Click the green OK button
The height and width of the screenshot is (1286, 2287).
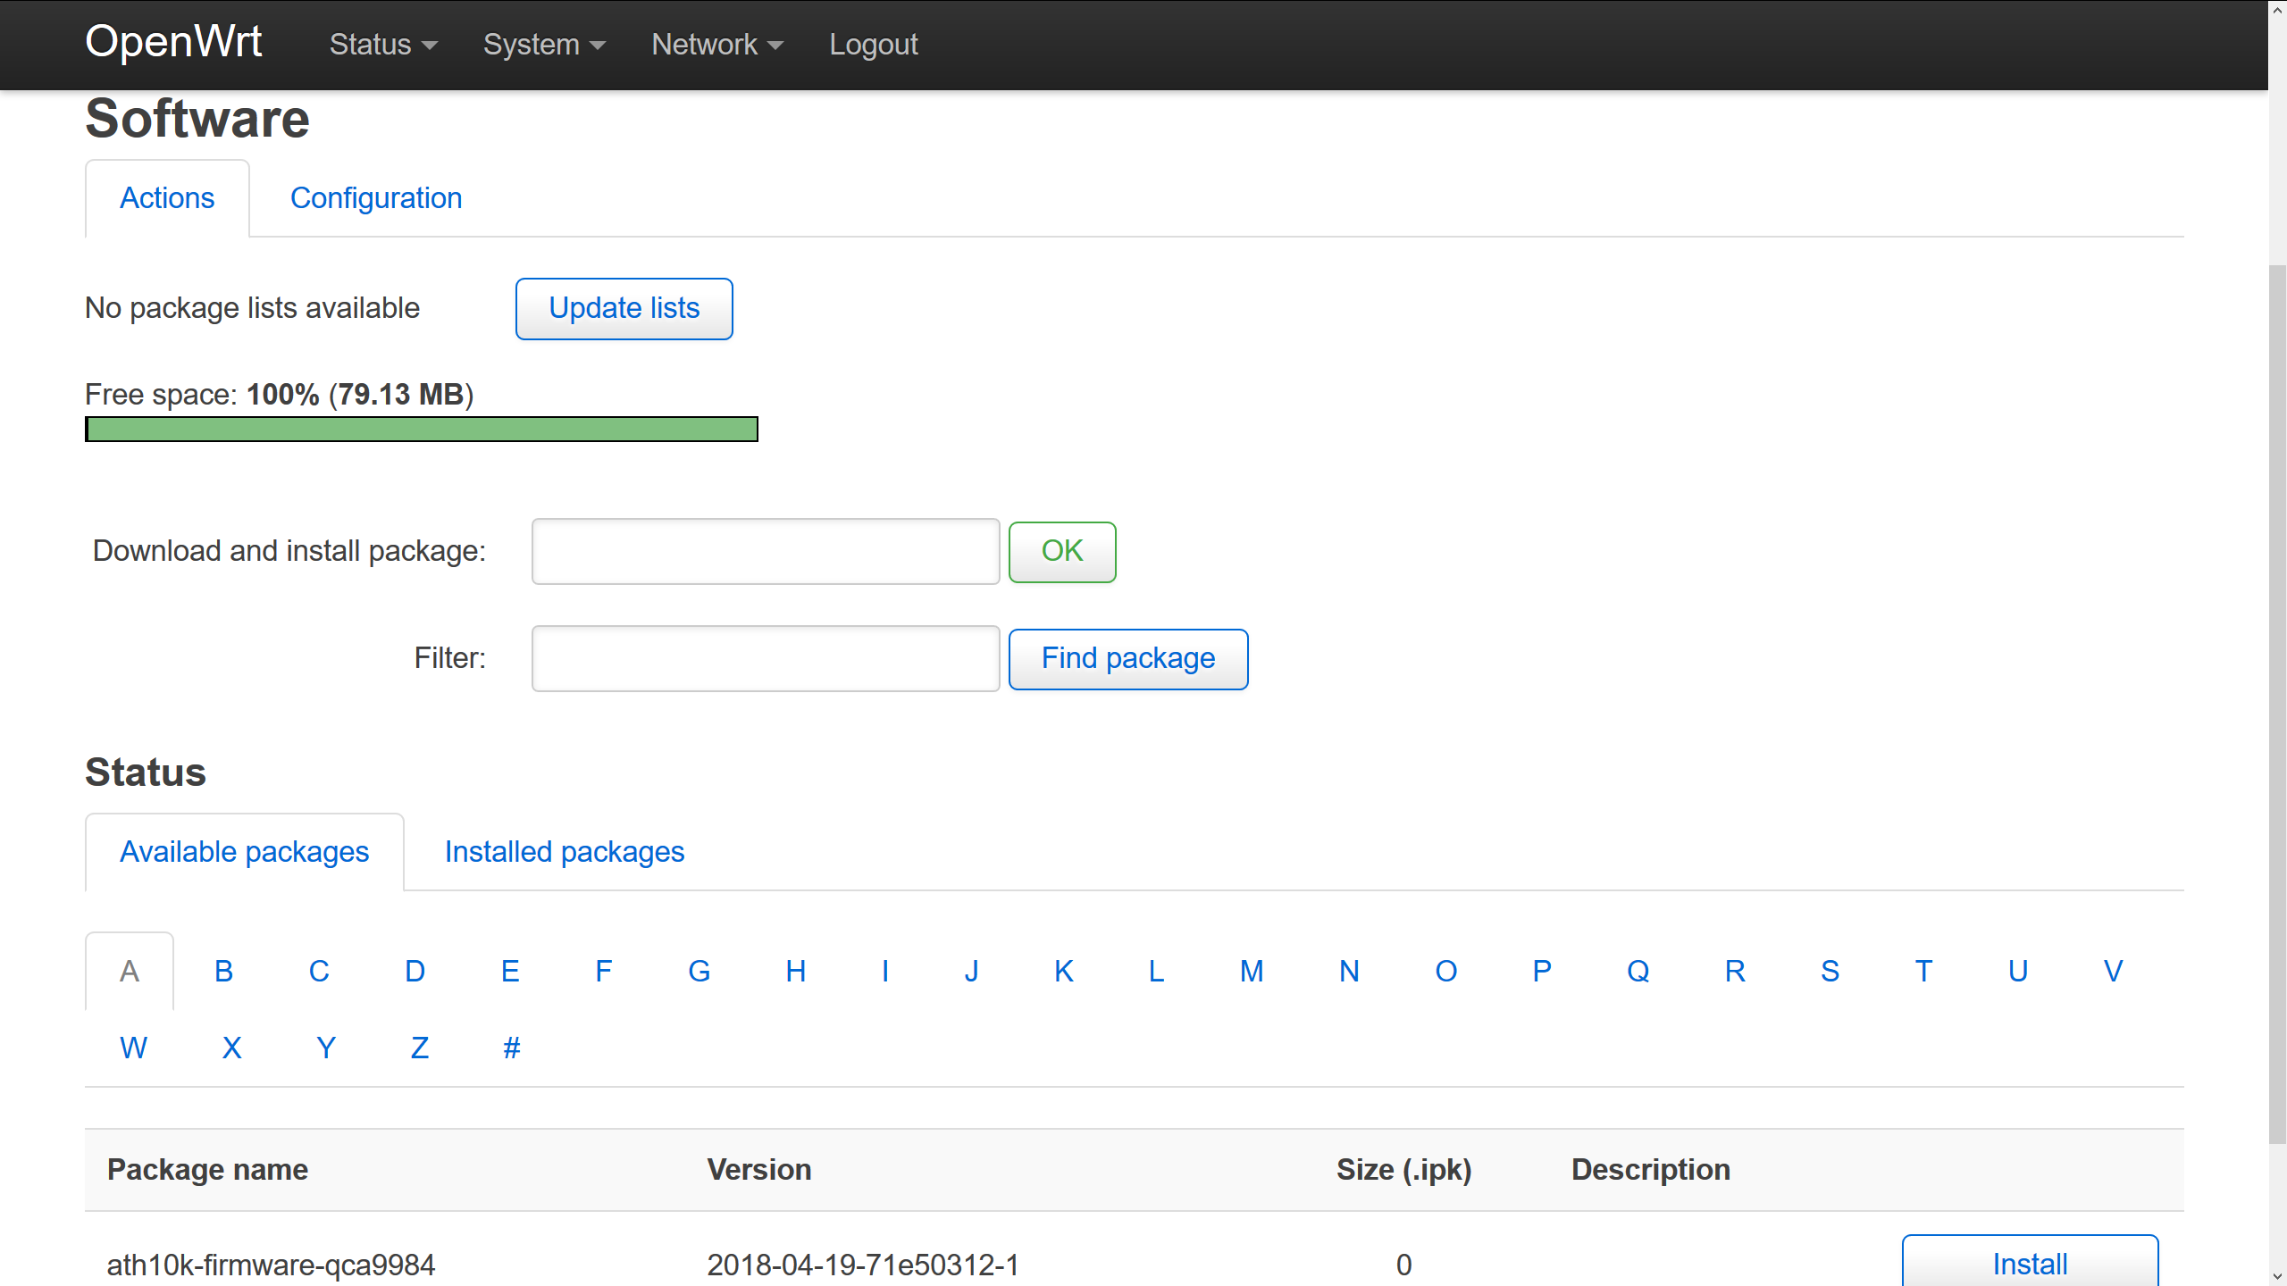pos(1062,551)
